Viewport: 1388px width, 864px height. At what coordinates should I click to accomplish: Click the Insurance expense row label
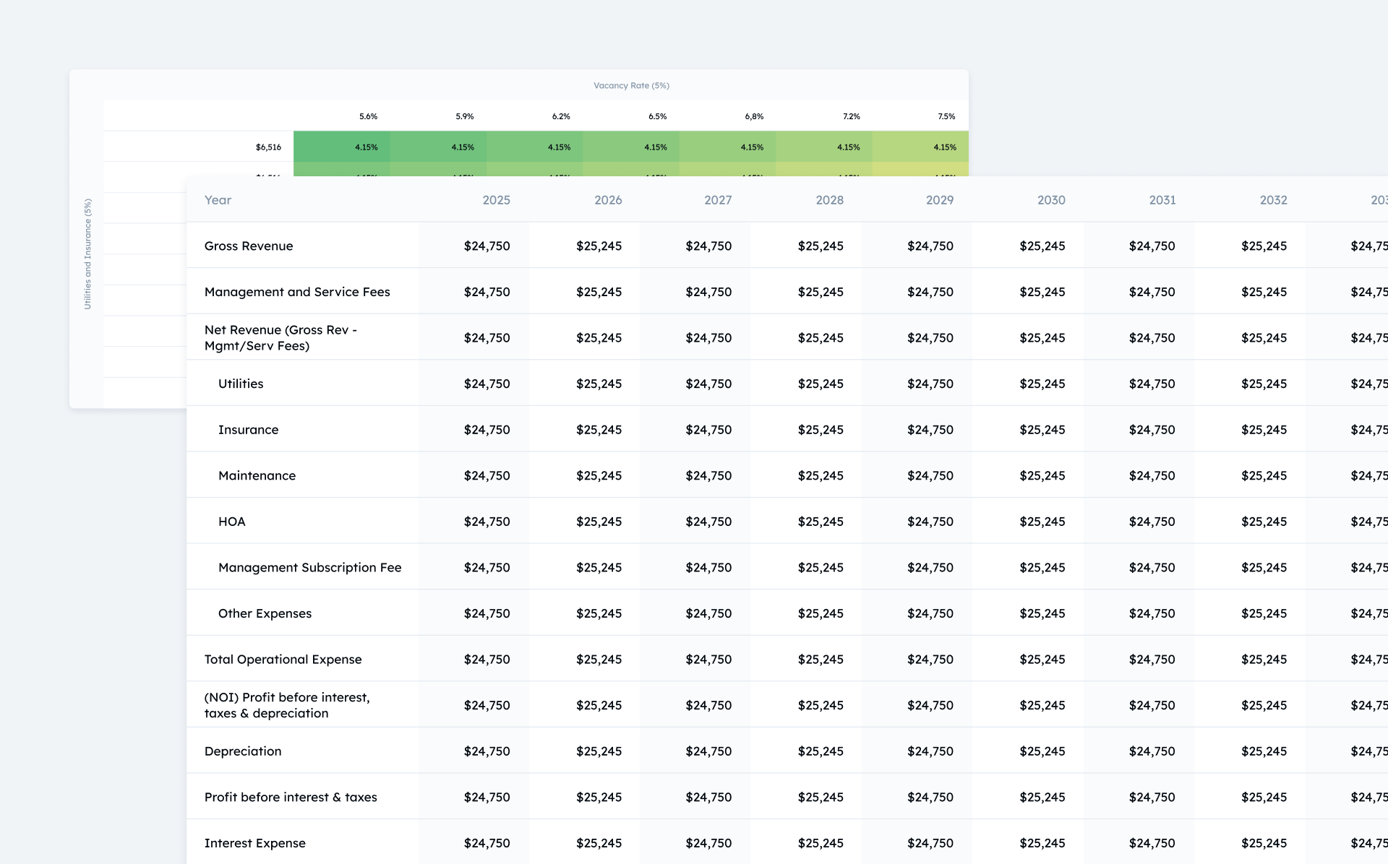point(248,430)
